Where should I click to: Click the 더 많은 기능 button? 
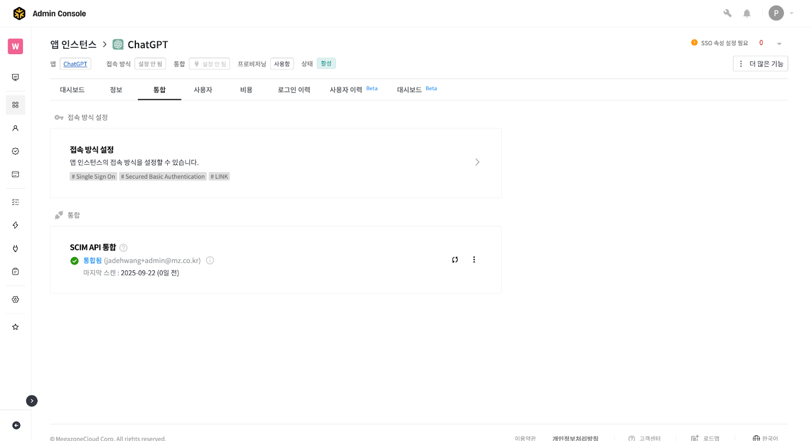(x=760, y=64)
